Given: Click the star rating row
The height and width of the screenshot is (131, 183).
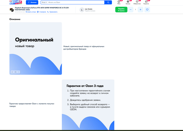Looking at the screenshot, I should click(20, 12).
